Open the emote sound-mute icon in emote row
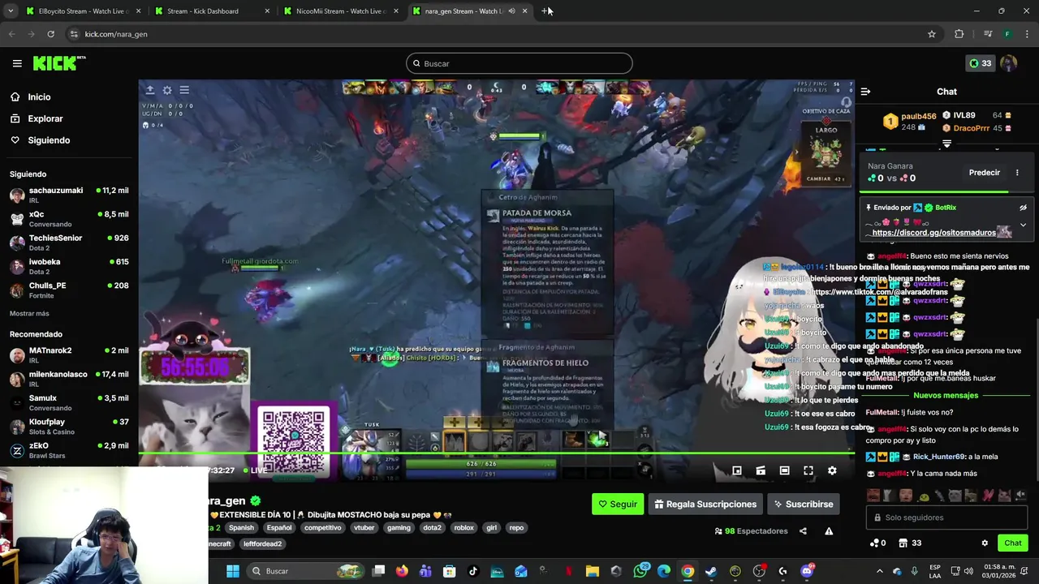 [x=1020, y=495]
